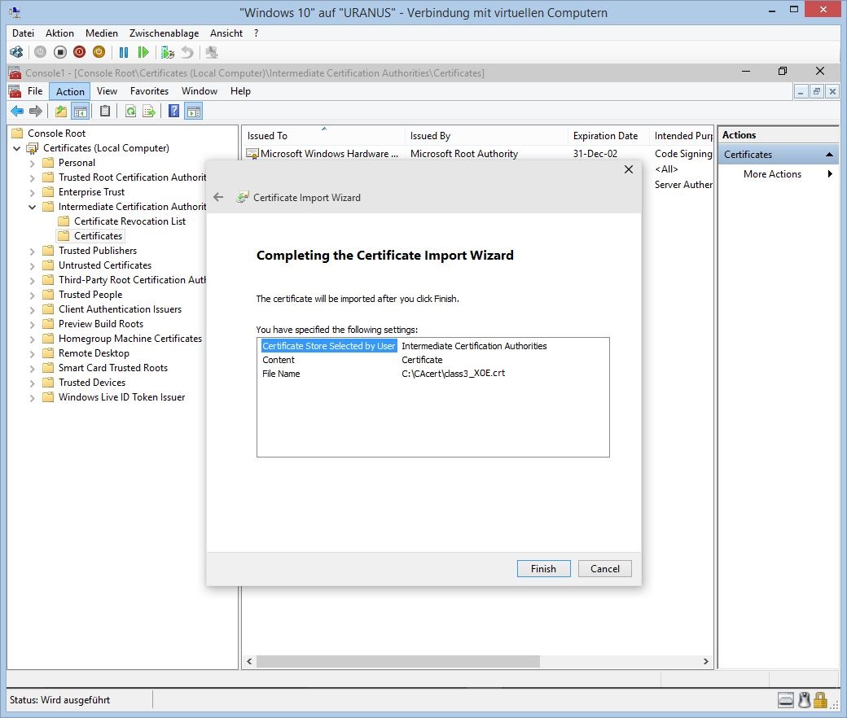Open the Action menu in the console

(70, 91)
